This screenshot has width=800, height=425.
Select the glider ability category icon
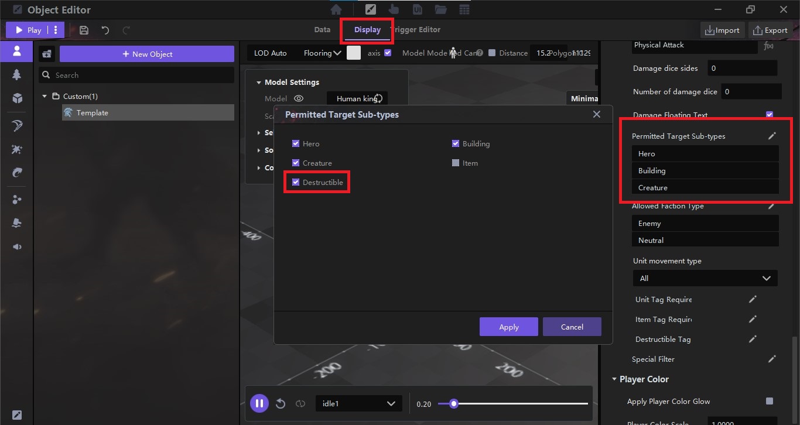pyautogui.click(x=16, y=126)
